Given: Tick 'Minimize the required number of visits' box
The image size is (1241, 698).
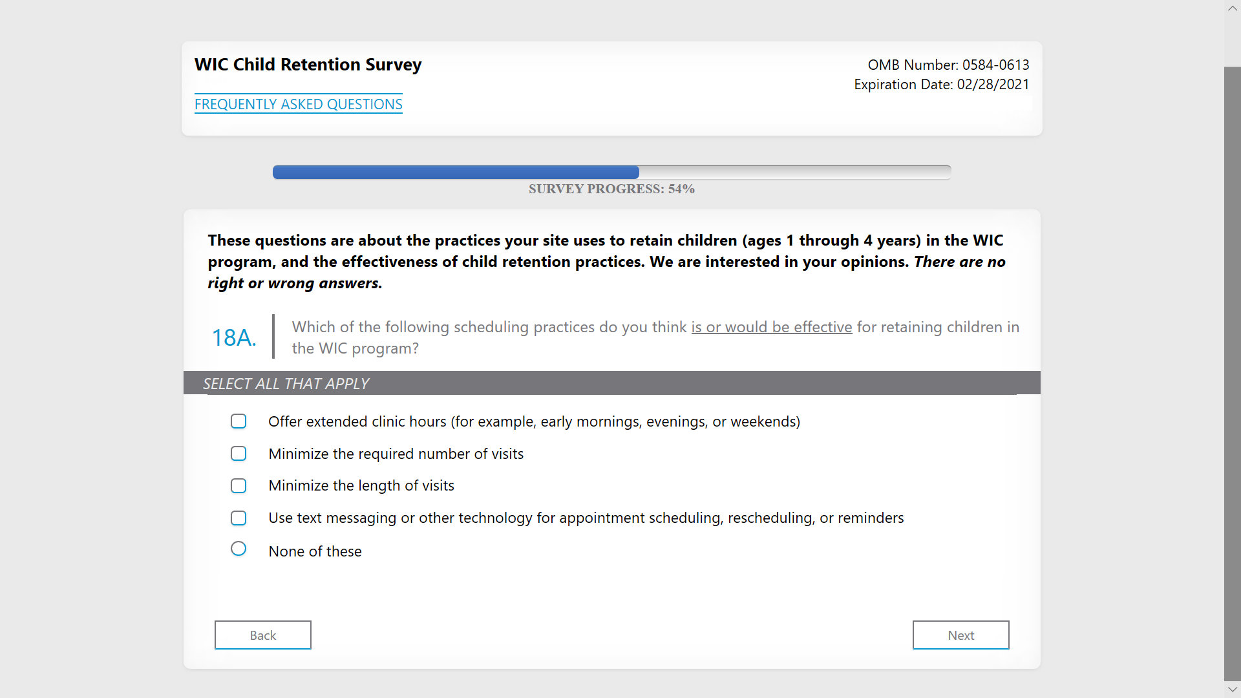Looking at the screenshot, I should click(239, 454).
